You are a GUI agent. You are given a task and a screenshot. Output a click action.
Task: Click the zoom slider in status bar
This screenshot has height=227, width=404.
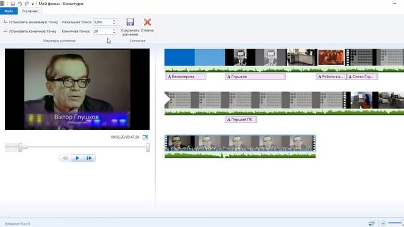click(396, 223)
